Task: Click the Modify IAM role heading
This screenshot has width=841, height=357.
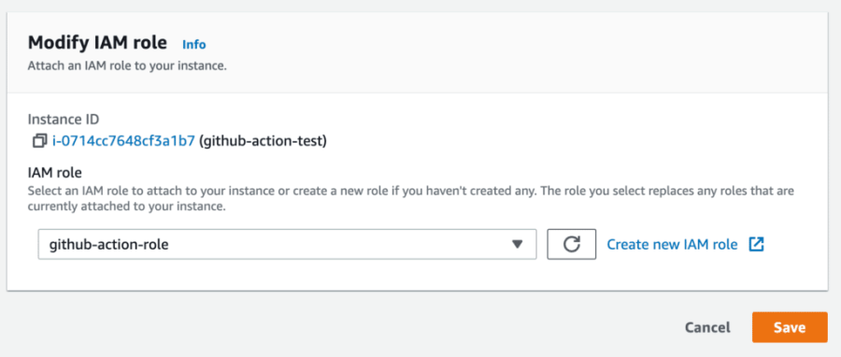Action: [97, 43]
